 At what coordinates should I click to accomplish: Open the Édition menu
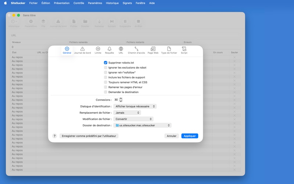pyautogui.click(x=46, y=3)
